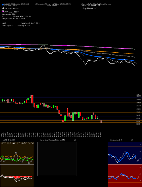
Task: Click the white 50 Day legend swatch
Action: coord(3,8)
